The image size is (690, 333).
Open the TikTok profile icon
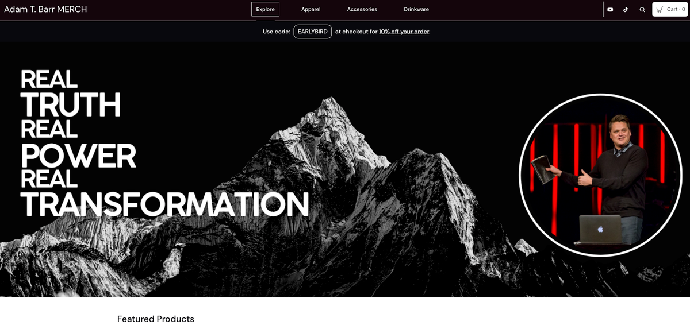click(626, 9)
